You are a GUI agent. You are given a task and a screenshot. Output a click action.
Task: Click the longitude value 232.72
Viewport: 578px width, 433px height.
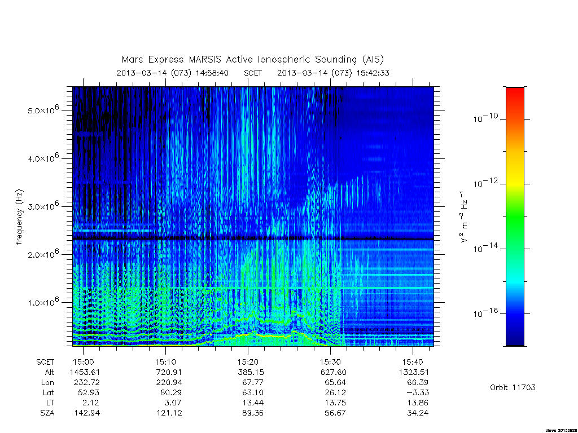(x=86, y=383)
